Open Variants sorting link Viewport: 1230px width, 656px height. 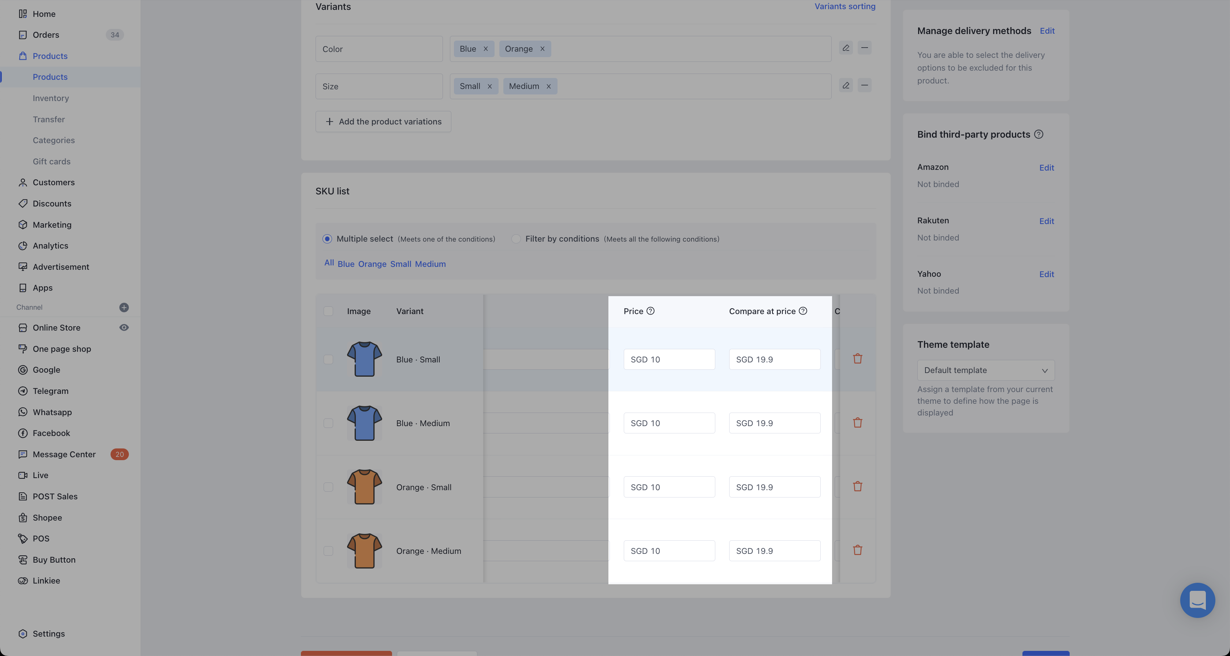845,6
